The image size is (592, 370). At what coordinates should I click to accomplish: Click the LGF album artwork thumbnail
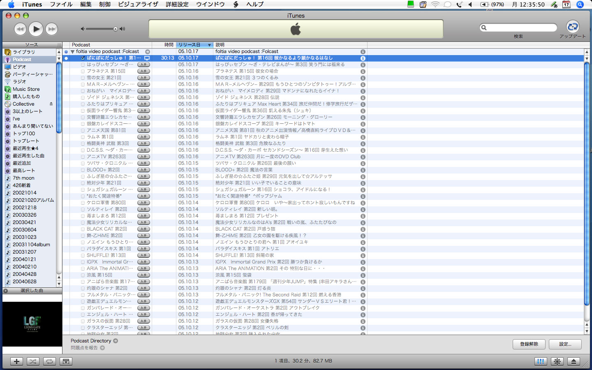pos(32,324)
